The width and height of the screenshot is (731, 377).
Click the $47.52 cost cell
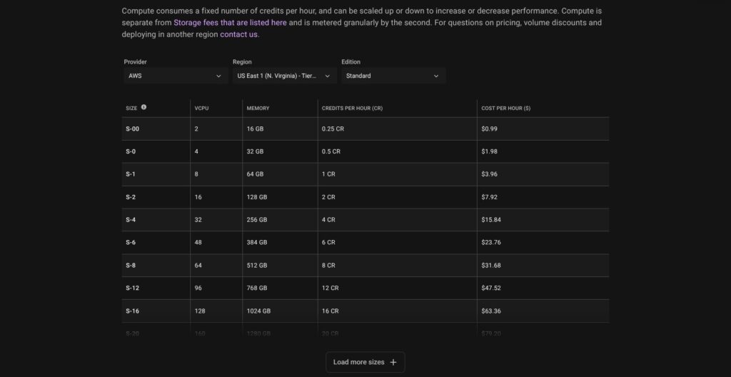[x=543, y=288]
